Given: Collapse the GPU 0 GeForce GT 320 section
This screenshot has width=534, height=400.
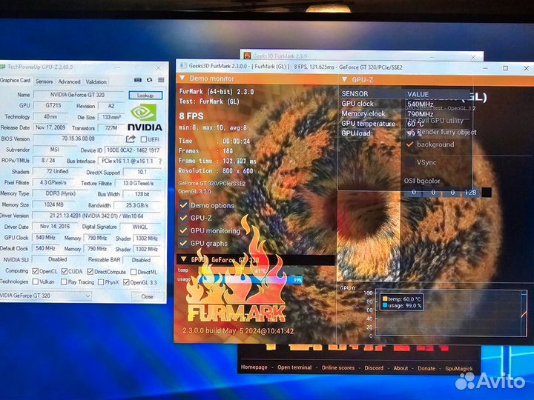Looking at the screenshot, I should point(184,259).
